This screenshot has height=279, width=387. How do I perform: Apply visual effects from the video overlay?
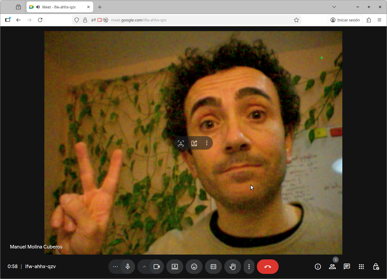[194, 143]
